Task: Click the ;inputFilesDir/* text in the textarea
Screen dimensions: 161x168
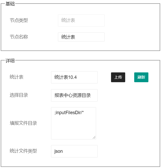Action: (69, 113)
